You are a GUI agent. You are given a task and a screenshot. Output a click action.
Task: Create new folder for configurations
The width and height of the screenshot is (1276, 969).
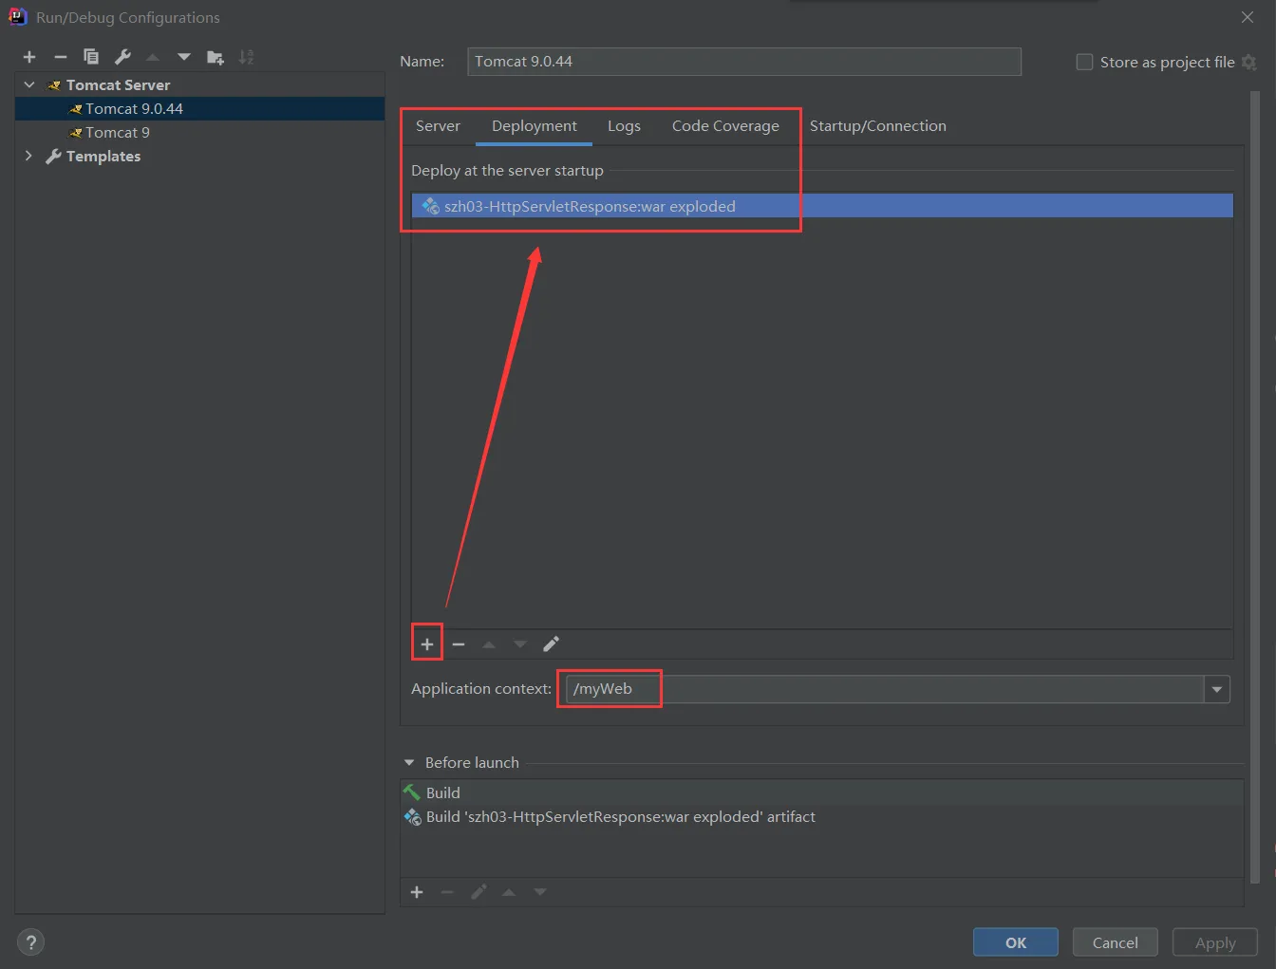216,57
